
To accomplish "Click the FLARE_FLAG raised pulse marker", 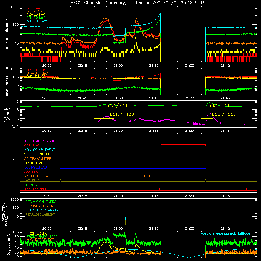I will click(136, 163).
